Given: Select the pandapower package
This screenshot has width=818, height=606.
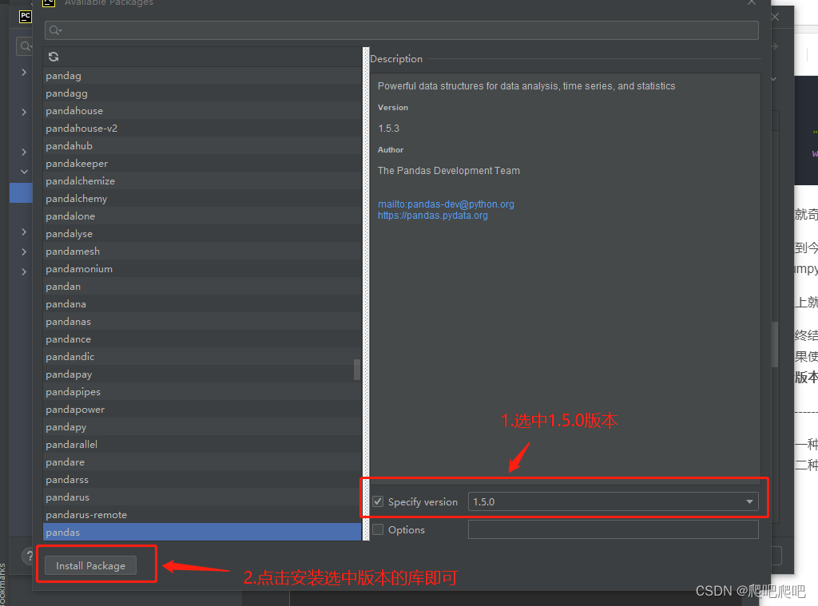Looking at the screenshot, I should [x=202, y=410].
